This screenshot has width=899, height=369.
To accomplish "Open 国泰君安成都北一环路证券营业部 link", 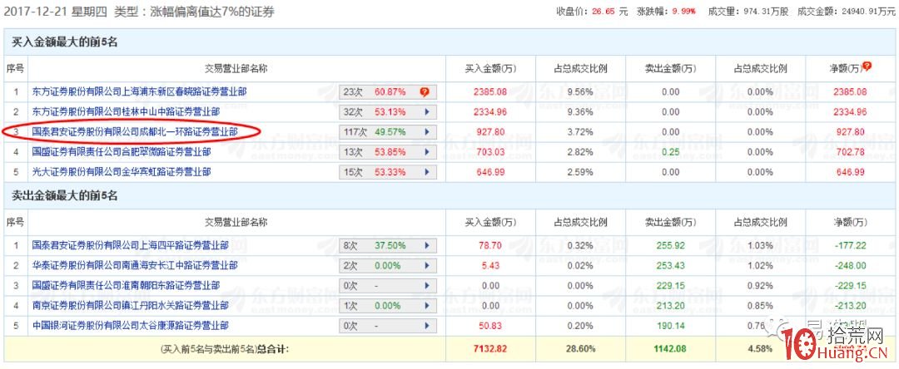I will pos(134,131).
